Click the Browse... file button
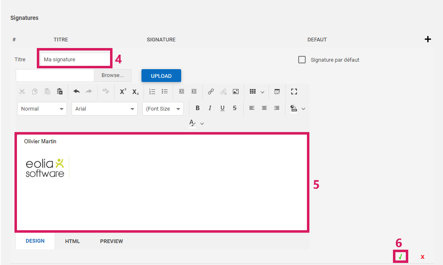The height and width of the screenshot is (265, 443). pos(113,75)
